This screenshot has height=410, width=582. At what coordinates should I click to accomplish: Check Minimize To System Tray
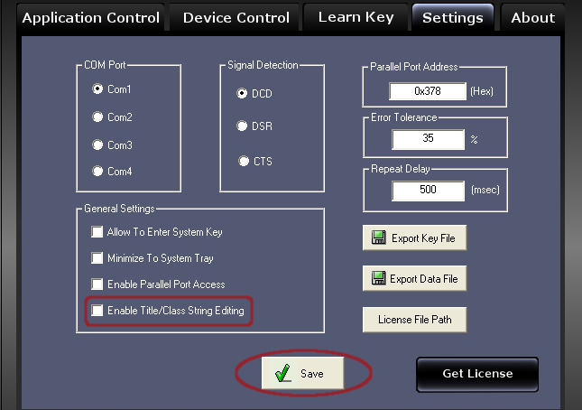(x=97, y=258)
